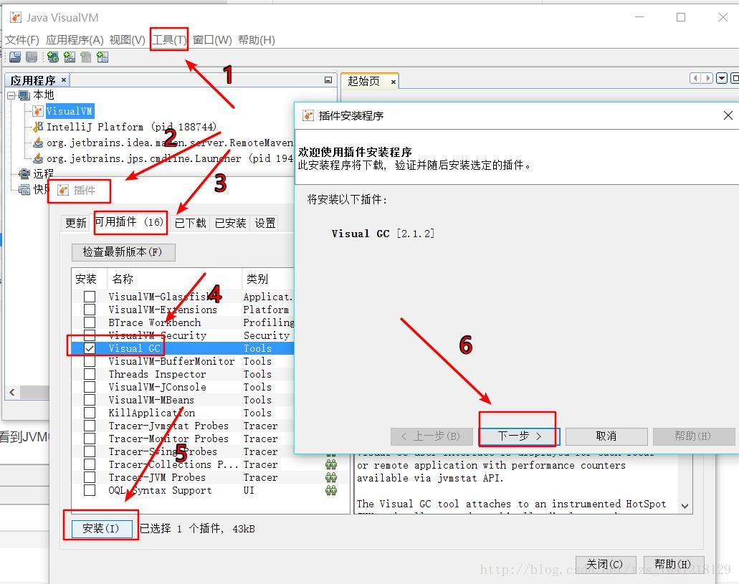Click the Java VisualVM title bar icon
Image resolution: width=739 pixels, height=584 pixels.
click(x=16, y=17)
